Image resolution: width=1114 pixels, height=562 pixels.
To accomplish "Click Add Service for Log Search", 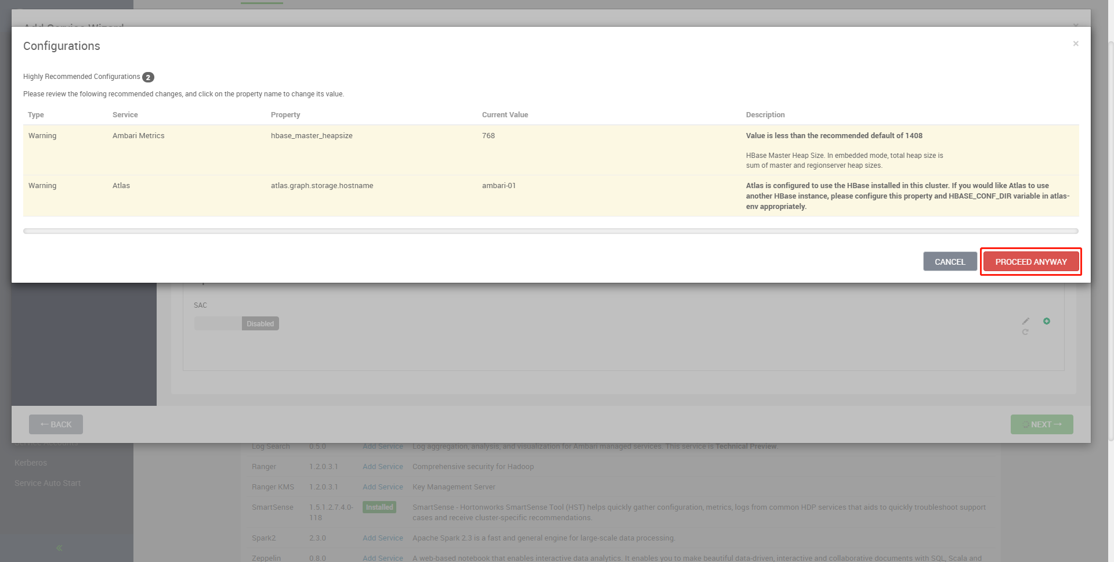I will coord(382,446).
